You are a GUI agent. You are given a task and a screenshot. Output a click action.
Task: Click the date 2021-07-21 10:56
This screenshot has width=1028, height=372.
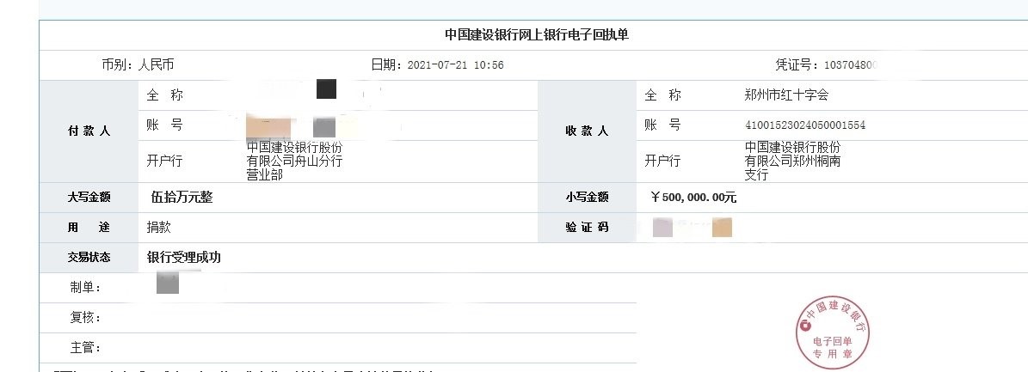456,64
